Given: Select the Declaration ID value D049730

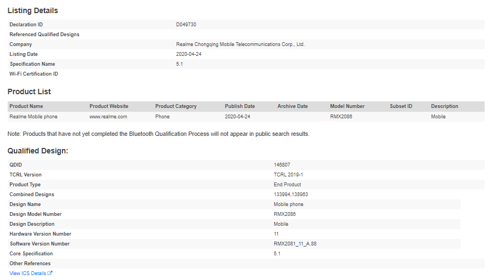Looking at the screenshot, I should [186, 25].
